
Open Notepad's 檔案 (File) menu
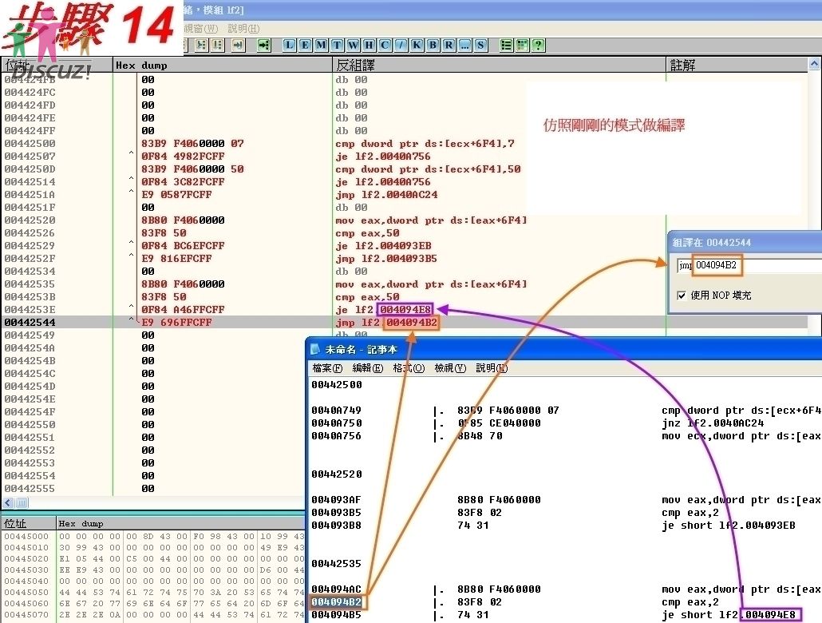tap(327, 368)
